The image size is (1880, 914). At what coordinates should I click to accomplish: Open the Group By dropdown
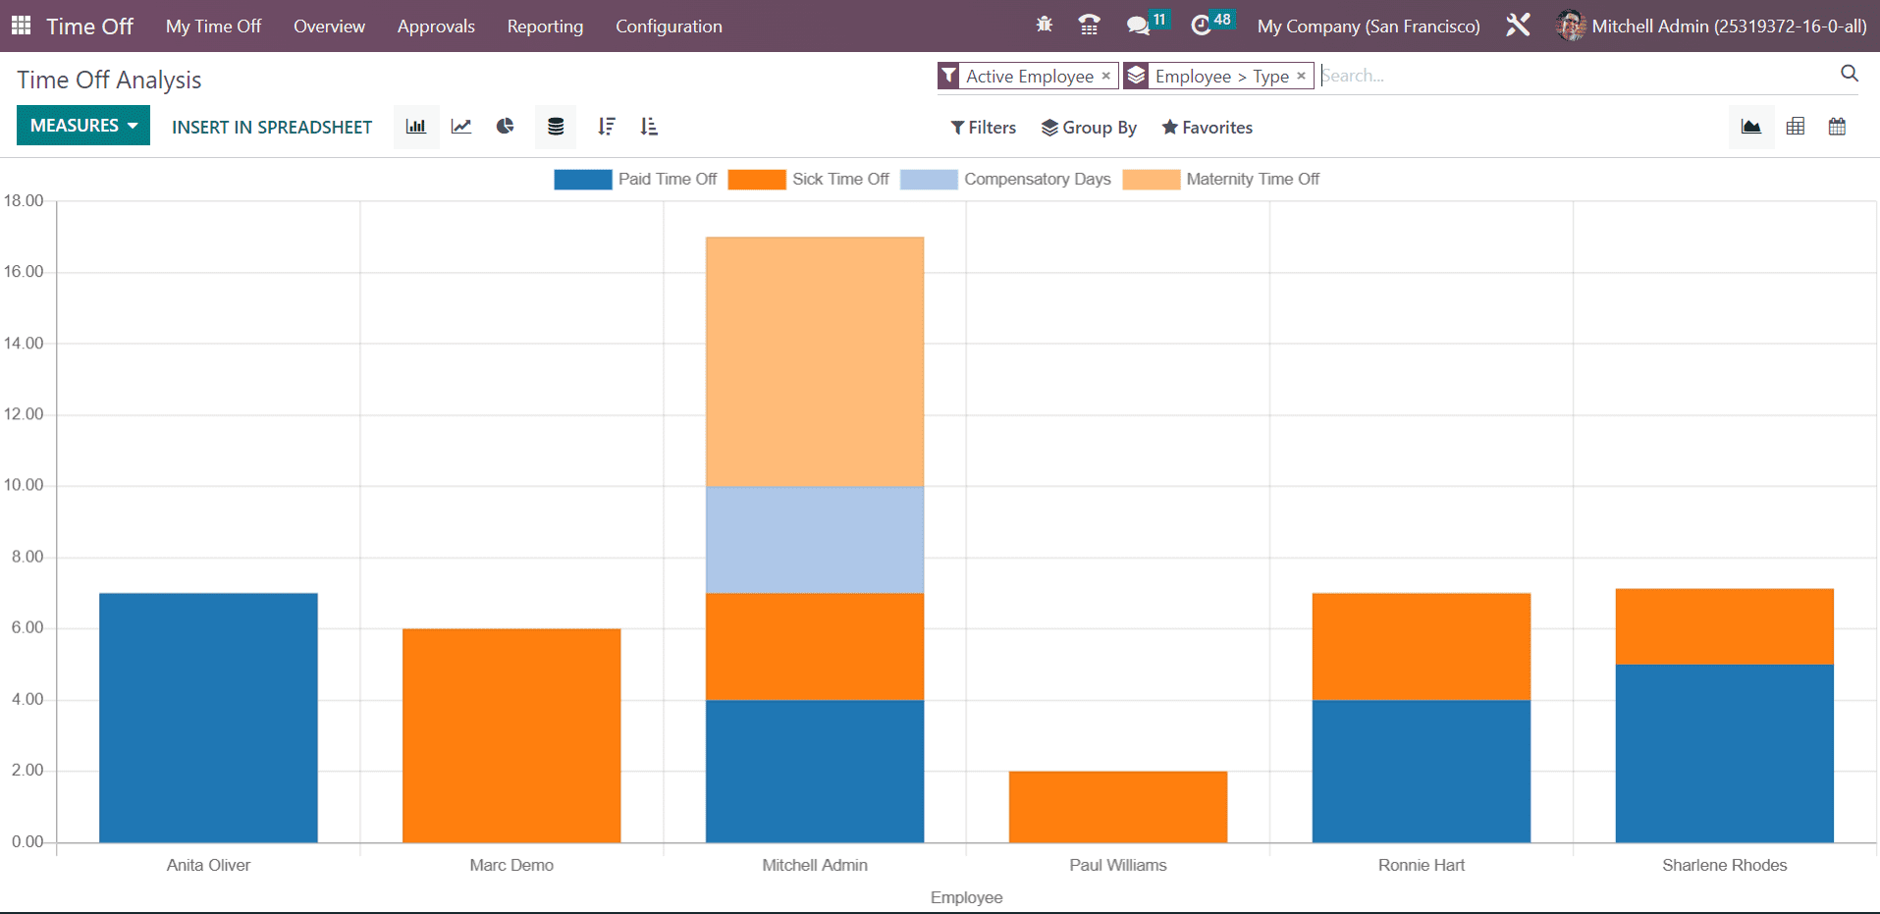point(1089,128)
